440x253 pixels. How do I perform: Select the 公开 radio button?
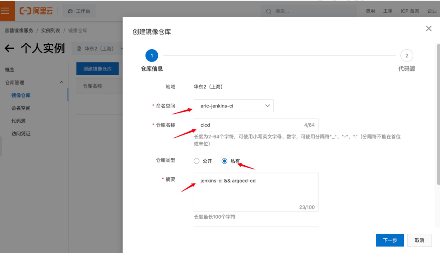pos(196,161)
